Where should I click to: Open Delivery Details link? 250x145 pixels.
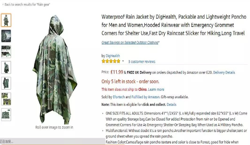(x=224, y=72)
